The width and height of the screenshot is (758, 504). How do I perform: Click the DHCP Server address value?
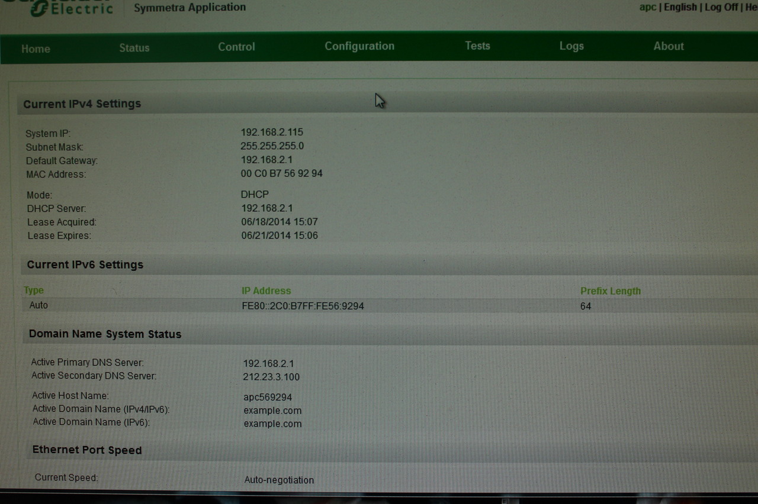[x=267, y=208]
